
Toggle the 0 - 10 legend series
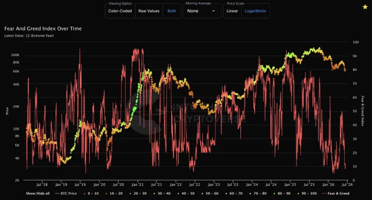91,193
